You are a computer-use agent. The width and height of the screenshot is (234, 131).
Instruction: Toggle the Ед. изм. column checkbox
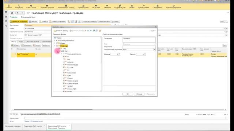tap(64, 67)
